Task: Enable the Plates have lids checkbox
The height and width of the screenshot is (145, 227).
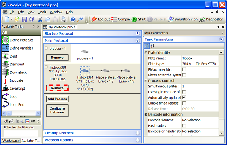Action: [184, 69]
